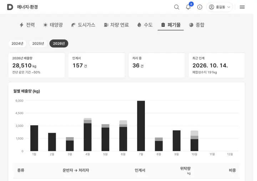Select the 차량 연료 tab
The width and height of the screenshot is (257, 181).
tap(116, 25)
